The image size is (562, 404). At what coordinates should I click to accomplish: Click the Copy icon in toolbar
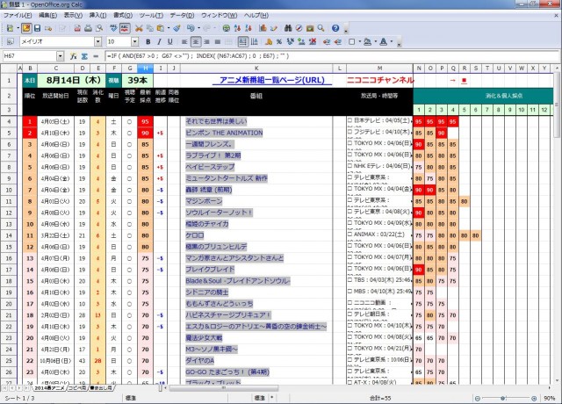(x=150, y=28)
